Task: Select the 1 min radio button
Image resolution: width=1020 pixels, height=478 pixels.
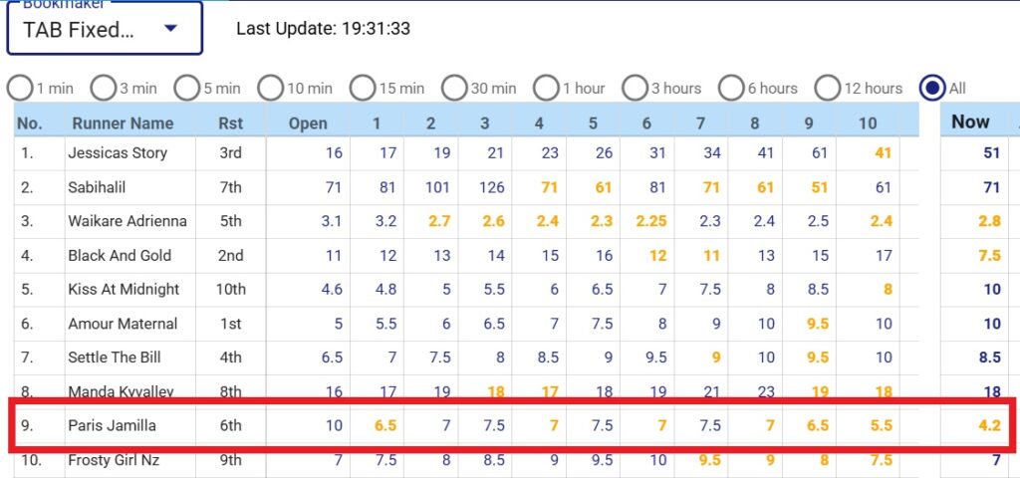Action: point(20,88)
